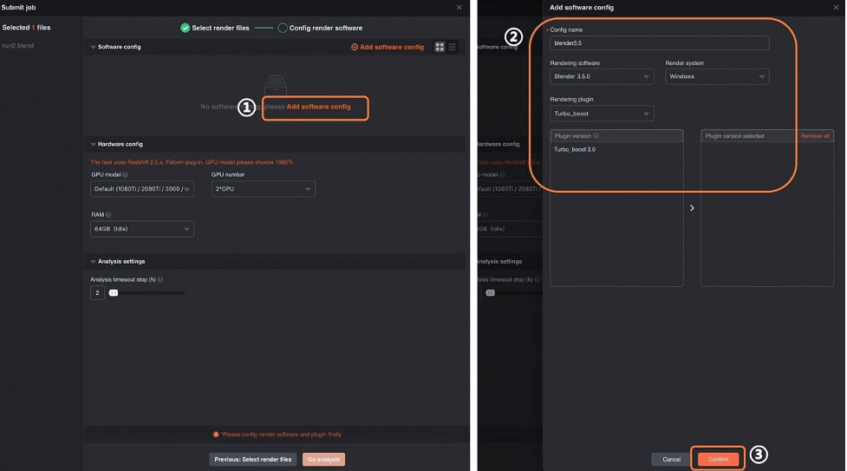Expand the Rendering plugin dropdown
Screen dimensions: 847x471
[x=602, y=114]
